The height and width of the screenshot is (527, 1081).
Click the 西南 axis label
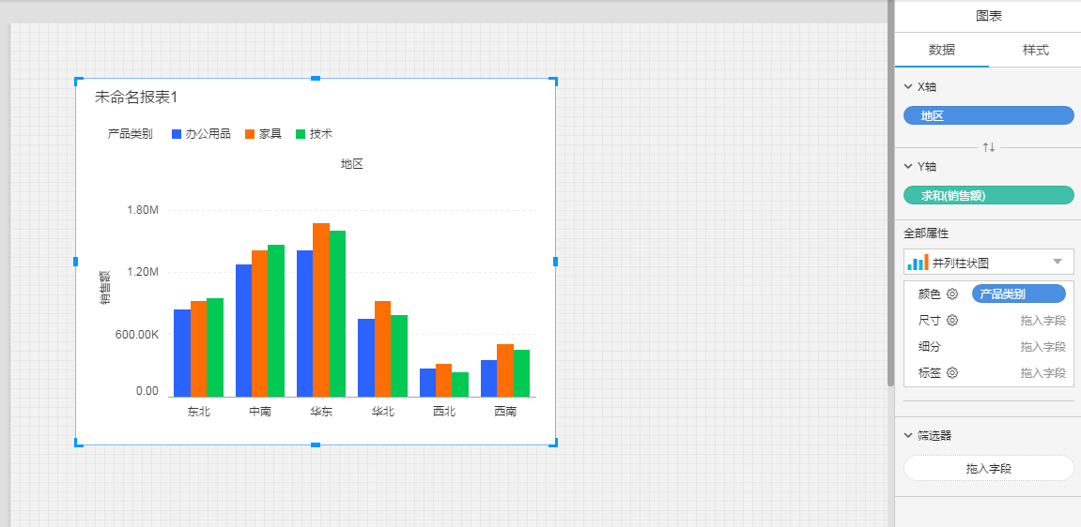pyautogui.click(x=505, y=412)
